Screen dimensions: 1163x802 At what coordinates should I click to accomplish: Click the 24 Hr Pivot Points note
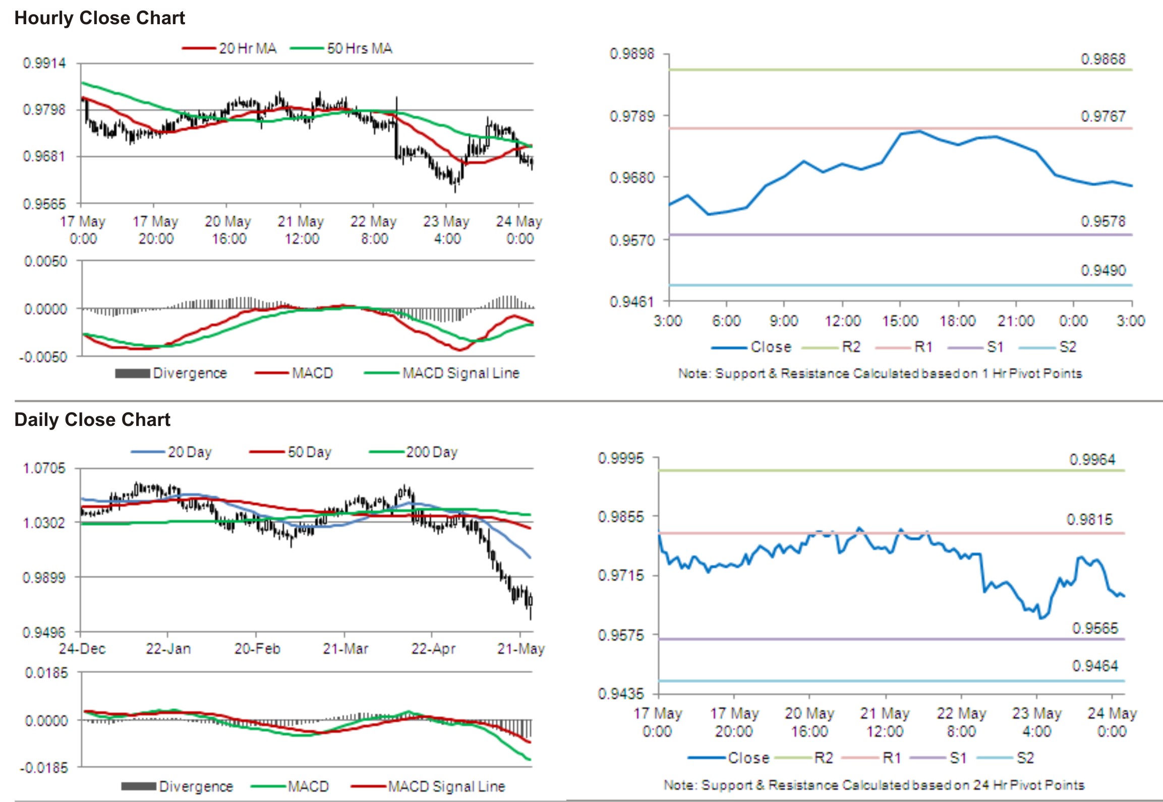pyautogui.click(x=874, y=785)
